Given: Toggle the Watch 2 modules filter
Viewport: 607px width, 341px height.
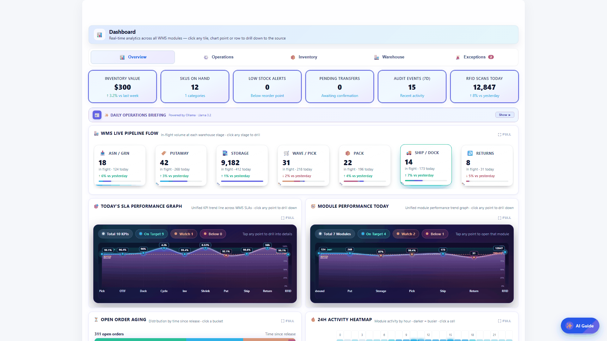Looking at the screenshot, I should [x=406, y=234].
